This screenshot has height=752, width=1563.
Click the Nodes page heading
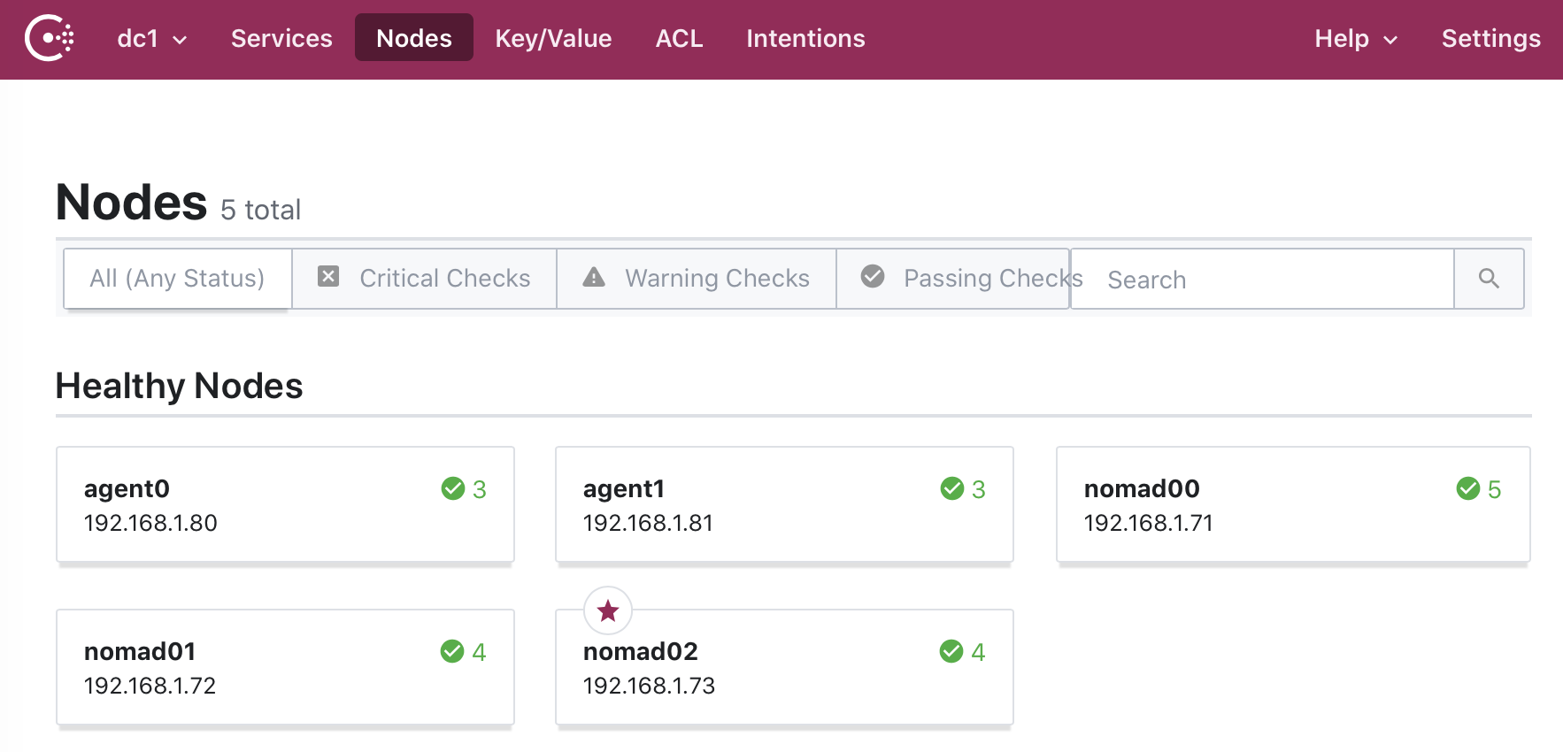click(131, 203)
